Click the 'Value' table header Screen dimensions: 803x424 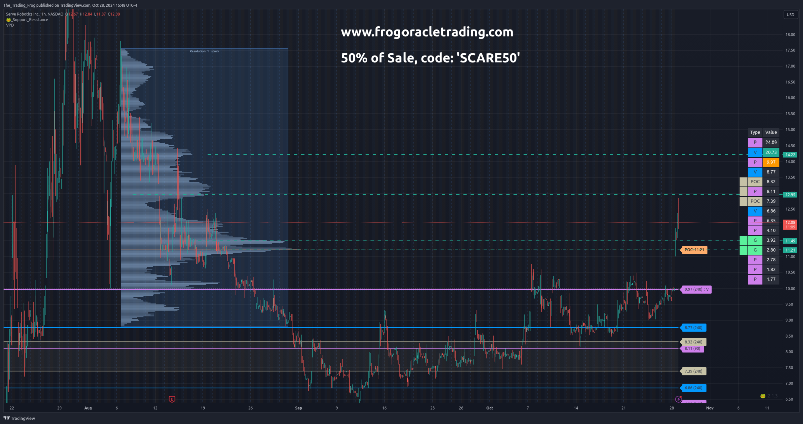[771, 132]
